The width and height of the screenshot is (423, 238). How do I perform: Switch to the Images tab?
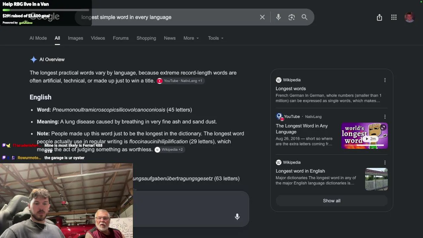(75, 38)
